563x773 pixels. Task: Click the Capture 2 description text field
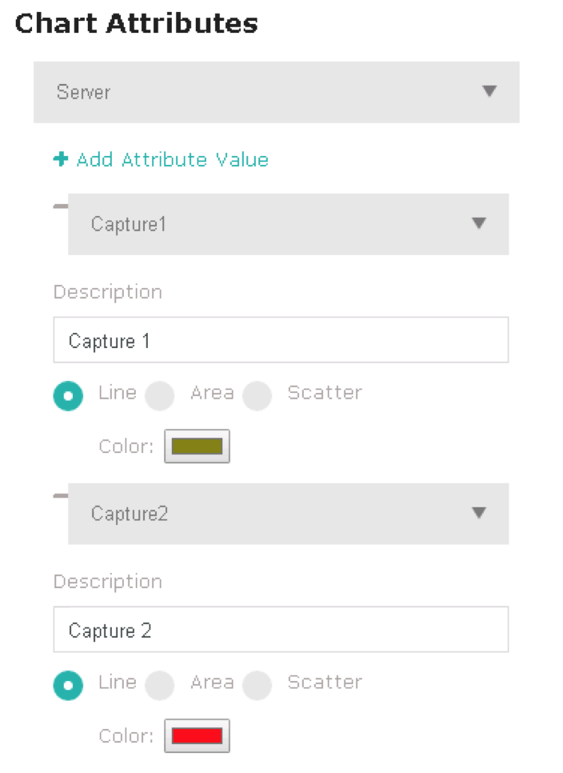click(x=281, y=631)
